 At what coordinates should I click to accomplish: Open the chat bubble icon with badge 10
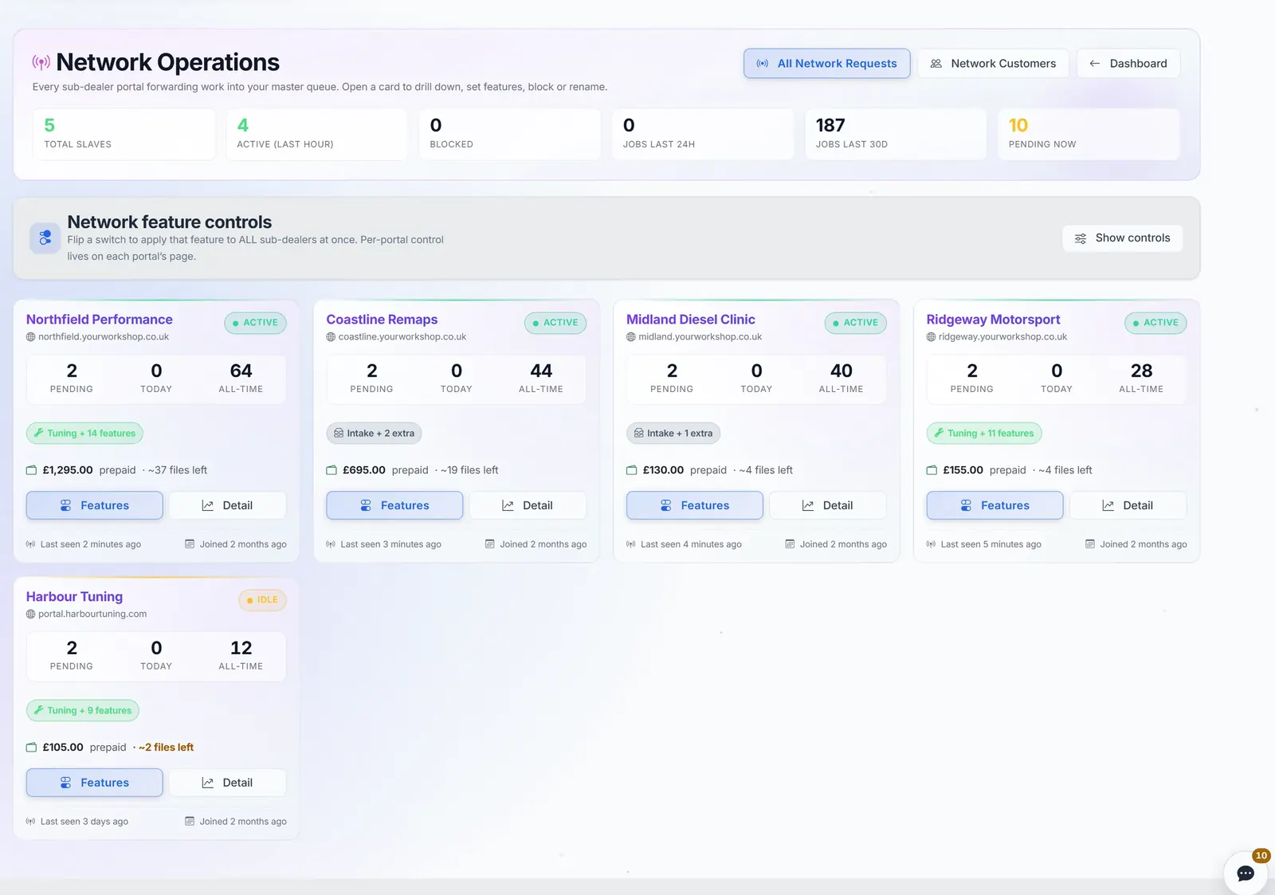(1246, 873)
